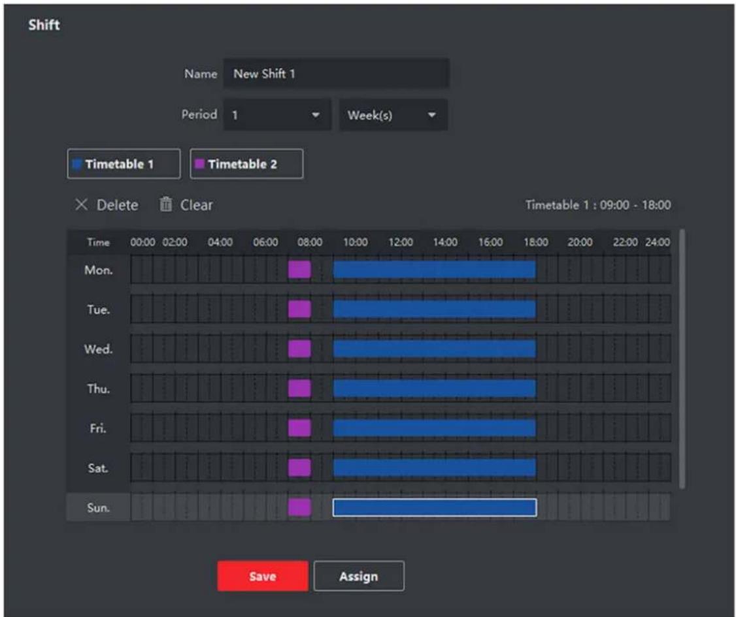Select the Timetable 2 button
Screen dimensions: 736x617
[246, 164]
